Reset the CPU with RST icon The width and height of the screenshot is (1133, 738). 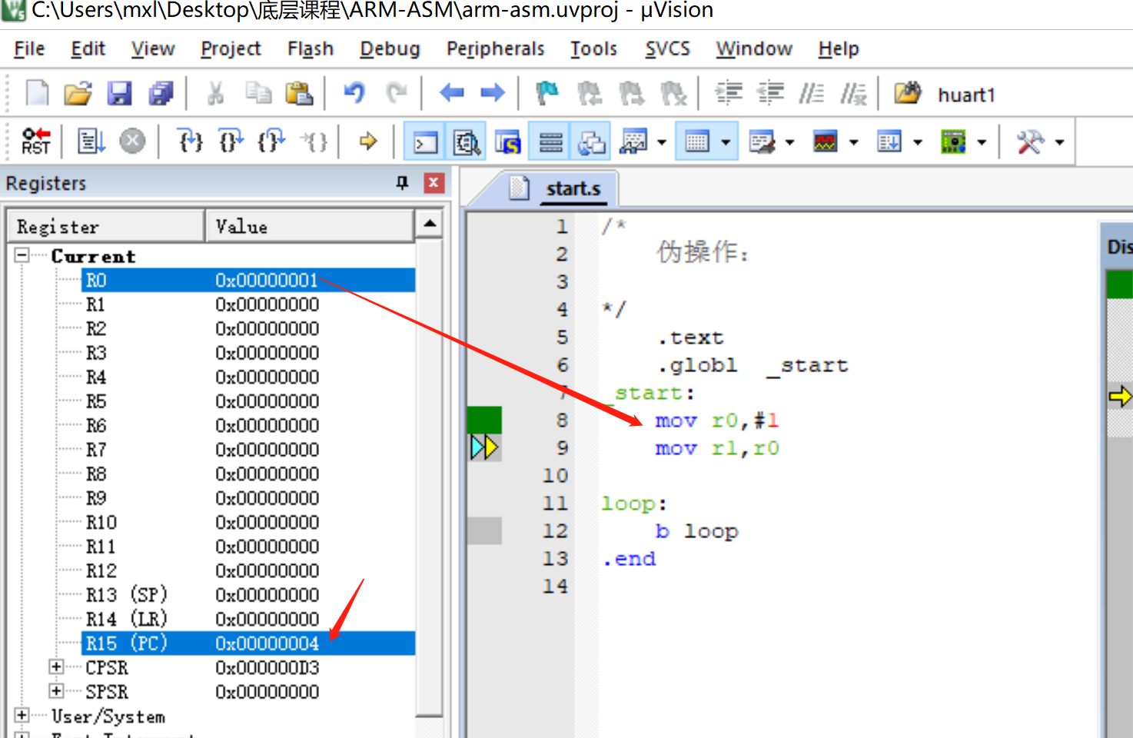36,141
